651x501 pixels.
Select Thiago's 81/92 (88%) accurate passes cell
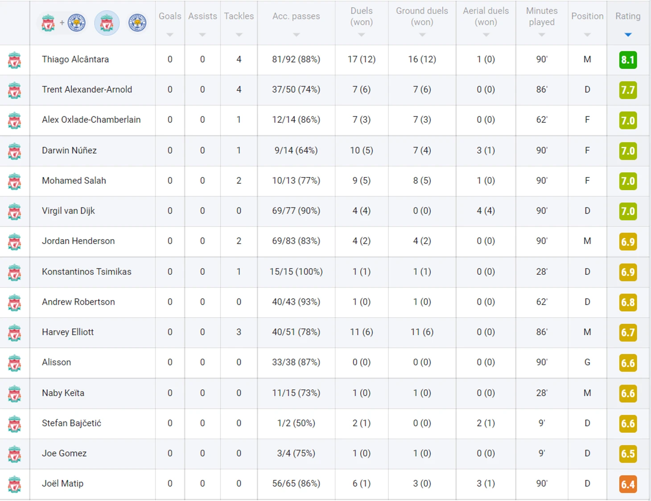pos(296,59)
